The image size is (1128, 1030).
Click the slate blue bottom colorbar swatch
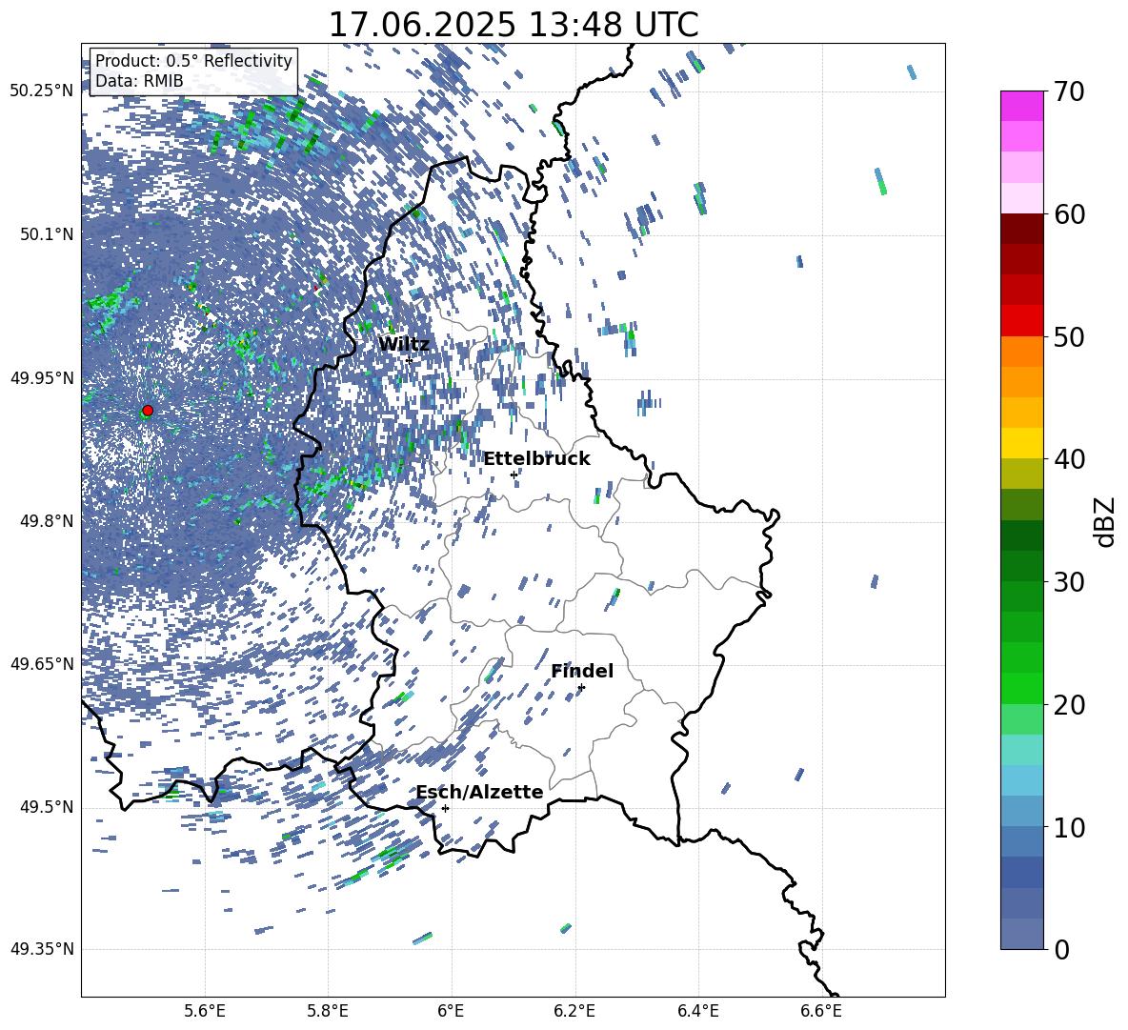point(1022,934)
